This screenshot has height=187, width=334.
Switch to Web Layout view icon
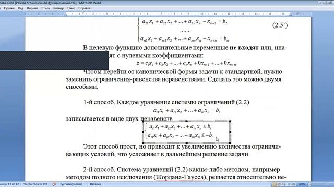click(x=284, y=184)
